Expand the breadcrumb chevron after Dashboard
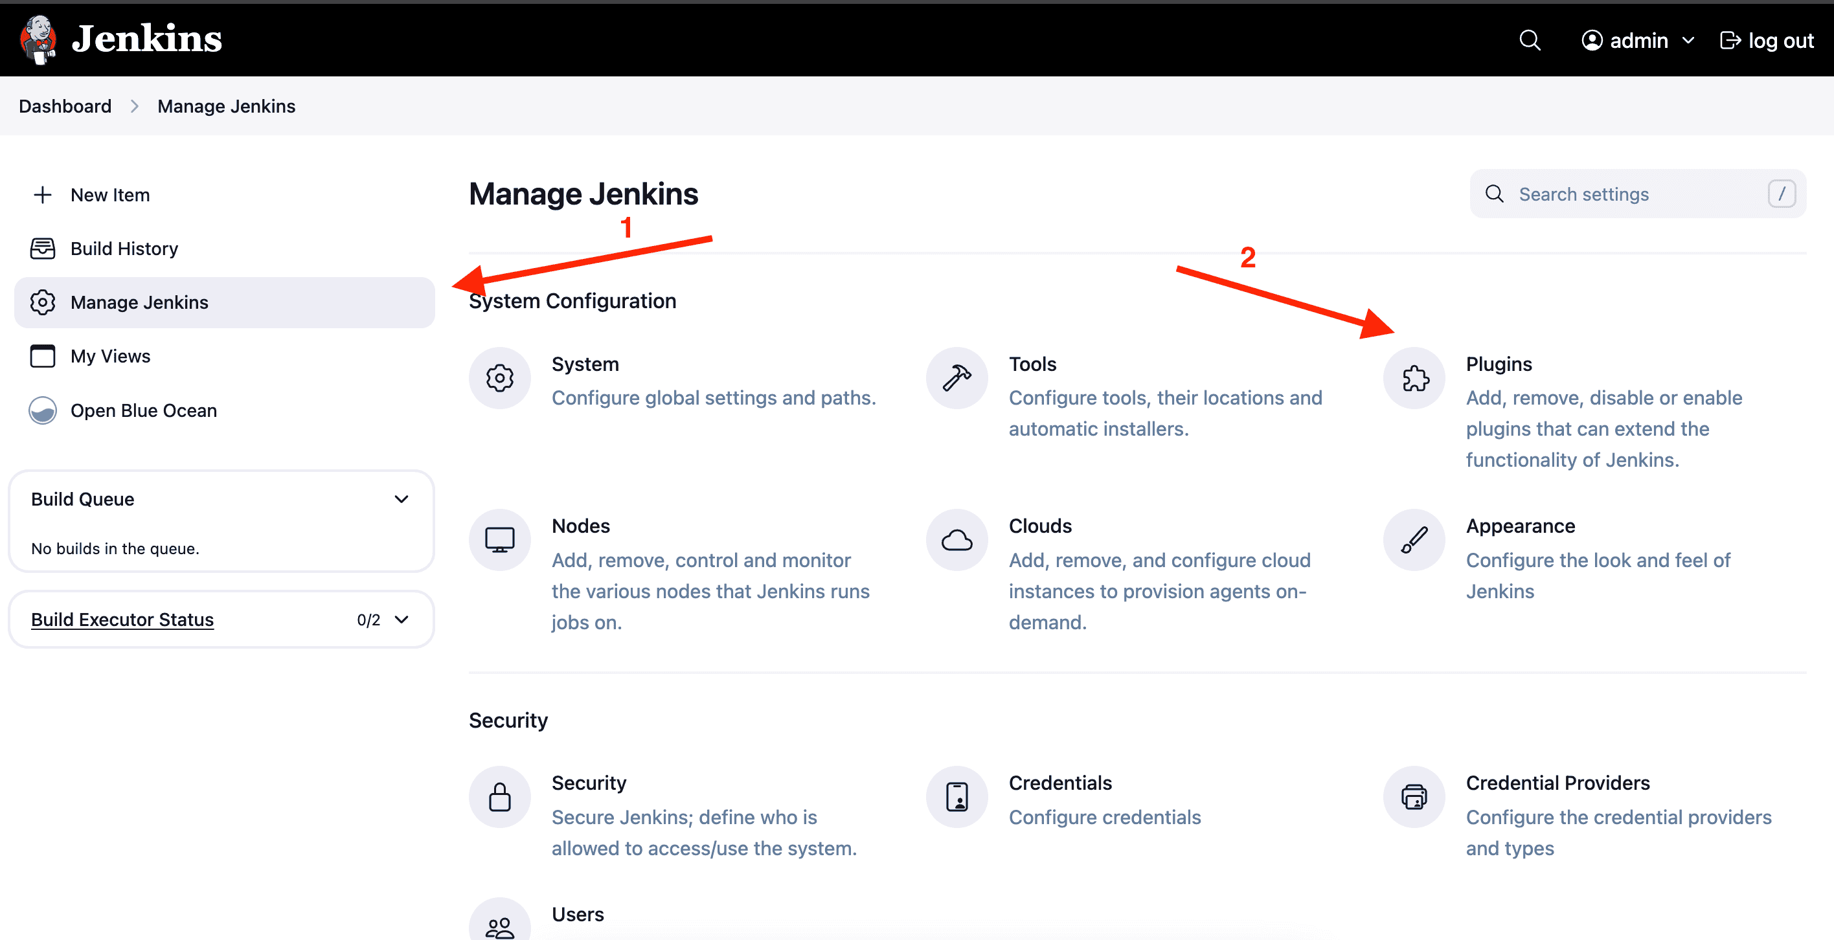This screenshot has height=940, width=1834. [x=135, y=106]
